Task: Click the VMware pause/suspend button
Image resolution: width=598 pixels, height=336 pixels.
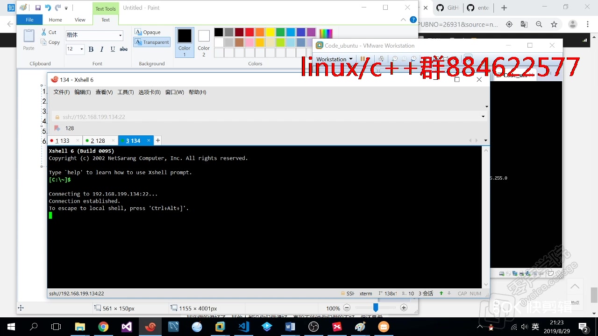Action: point(363,59)
